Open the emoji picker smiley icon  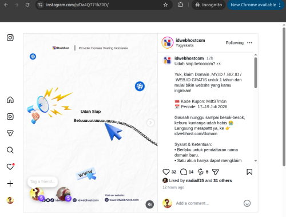[x=247, y=203]
